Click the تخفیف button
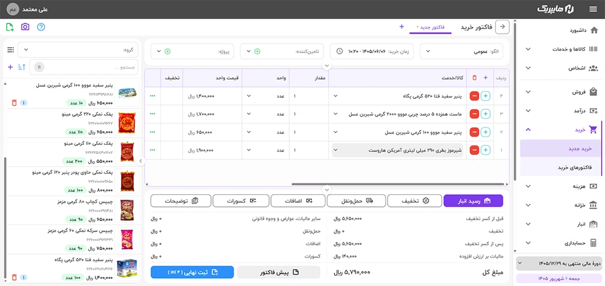The image size is (605, 286). 414,200
